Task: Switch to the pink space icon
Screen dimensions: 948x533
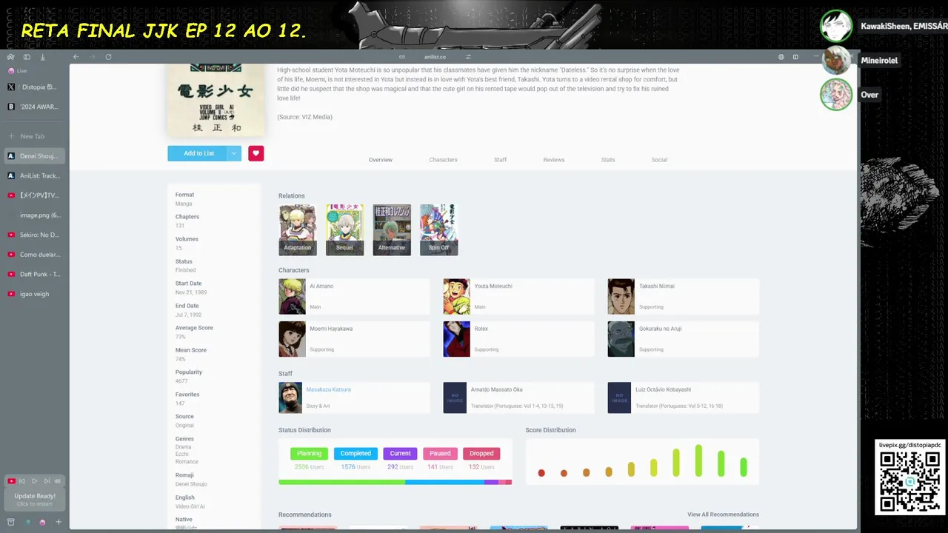Action: (x=42, y=522)
